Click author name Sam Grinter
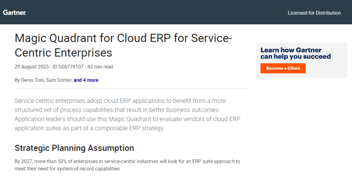This screenshot has height=181, width=352. coord(59,80)
